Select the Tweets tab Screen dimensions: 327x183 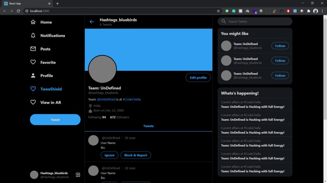148,126
